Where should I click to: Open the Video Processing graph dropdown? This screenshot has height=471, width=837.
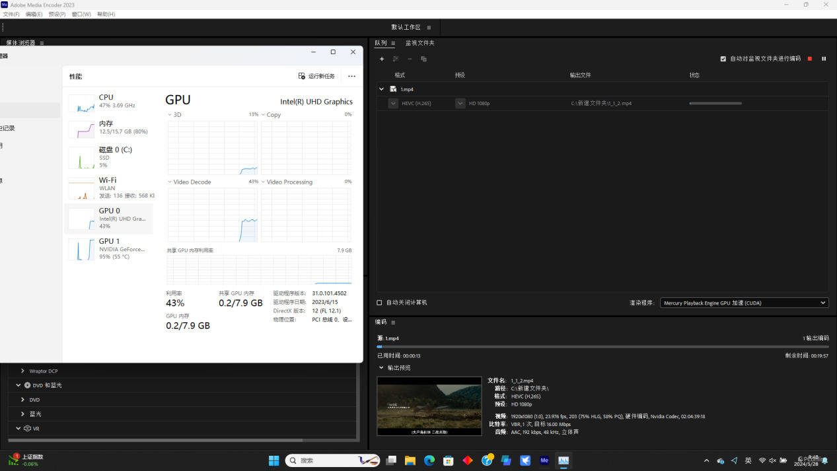point(263,182)
